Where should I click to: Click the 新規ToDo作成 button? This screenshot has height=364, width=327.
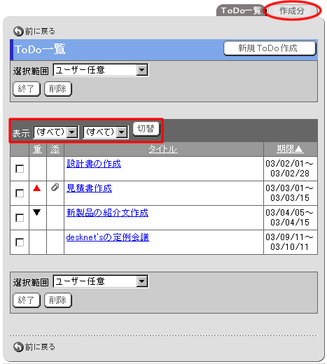click(270, 48)
